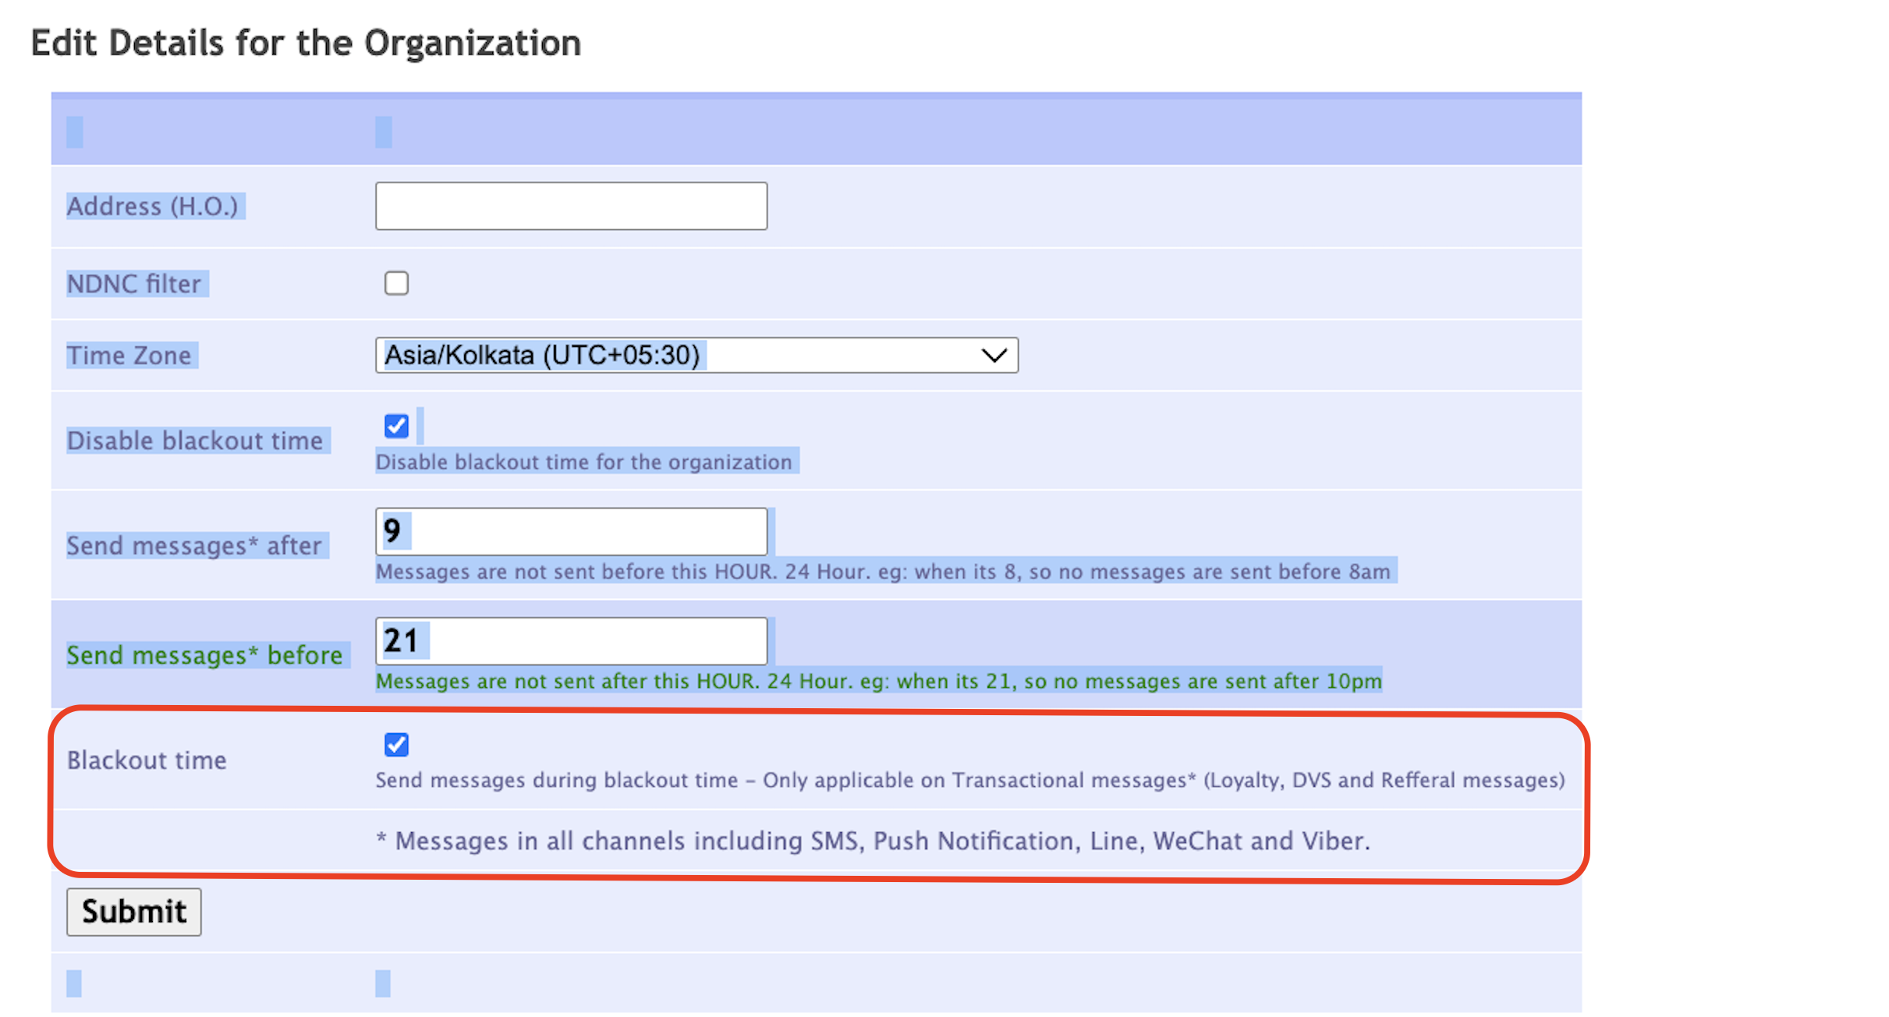Click the Send messages after hour field
Screen dimensions: 1889x1017
tap(571, 531)
